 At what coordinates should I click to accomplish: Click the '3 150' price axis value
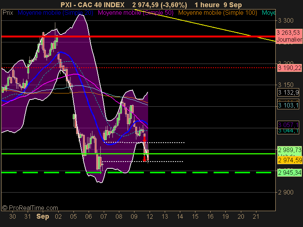point(286,85)
